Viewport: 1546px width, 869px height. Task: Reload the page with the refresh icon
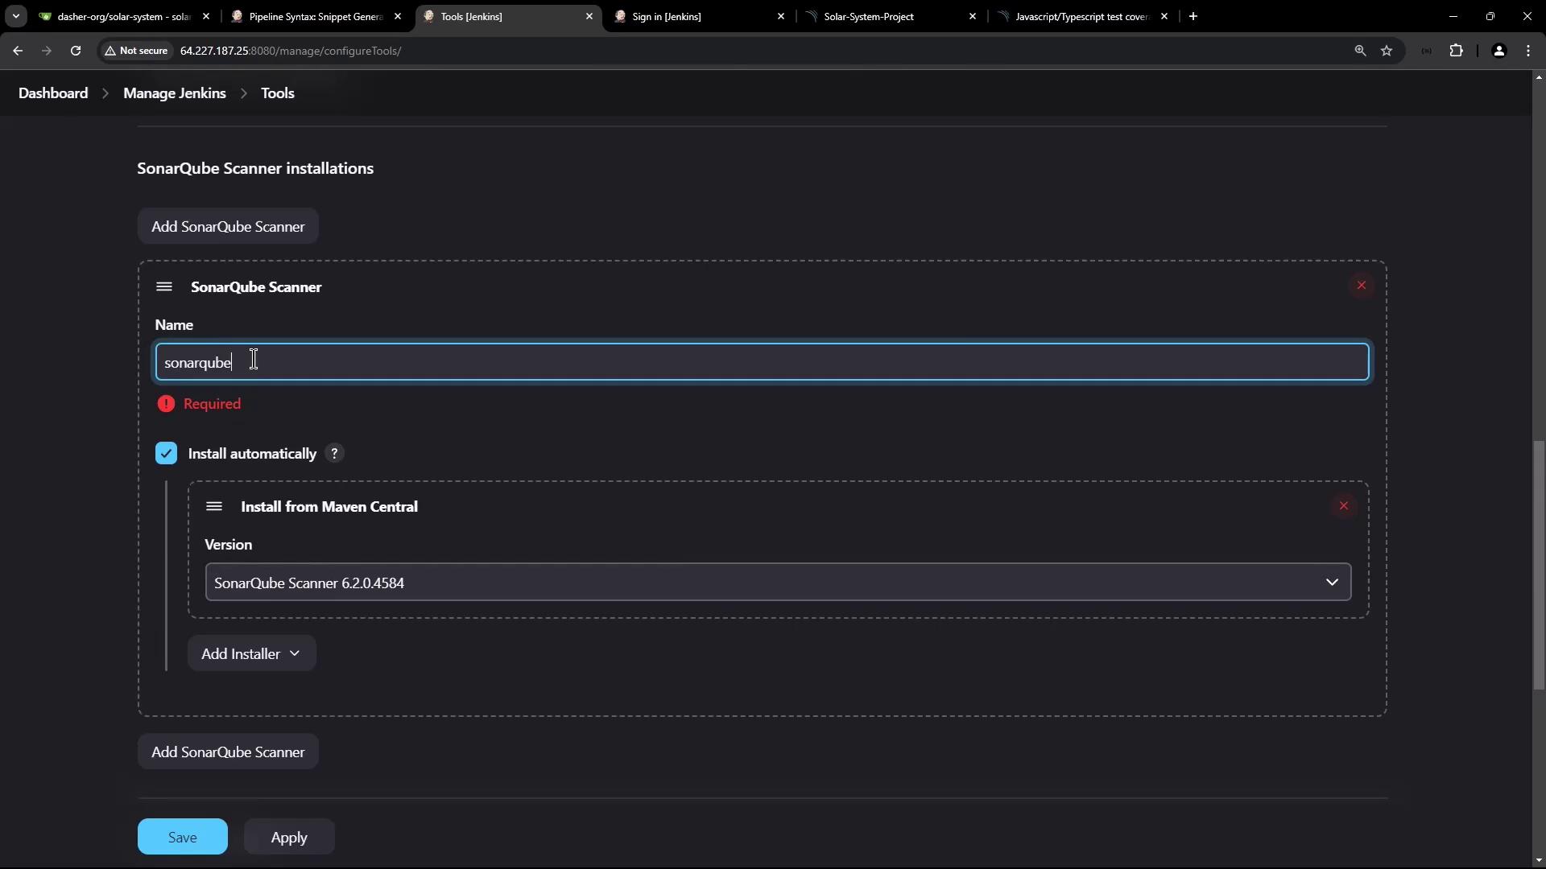[x=76, y=51]
